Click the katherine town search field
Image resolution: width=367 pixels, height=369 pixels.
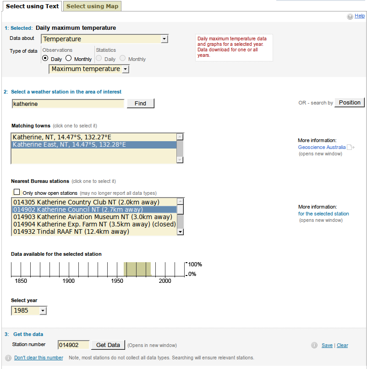[68, 104]
